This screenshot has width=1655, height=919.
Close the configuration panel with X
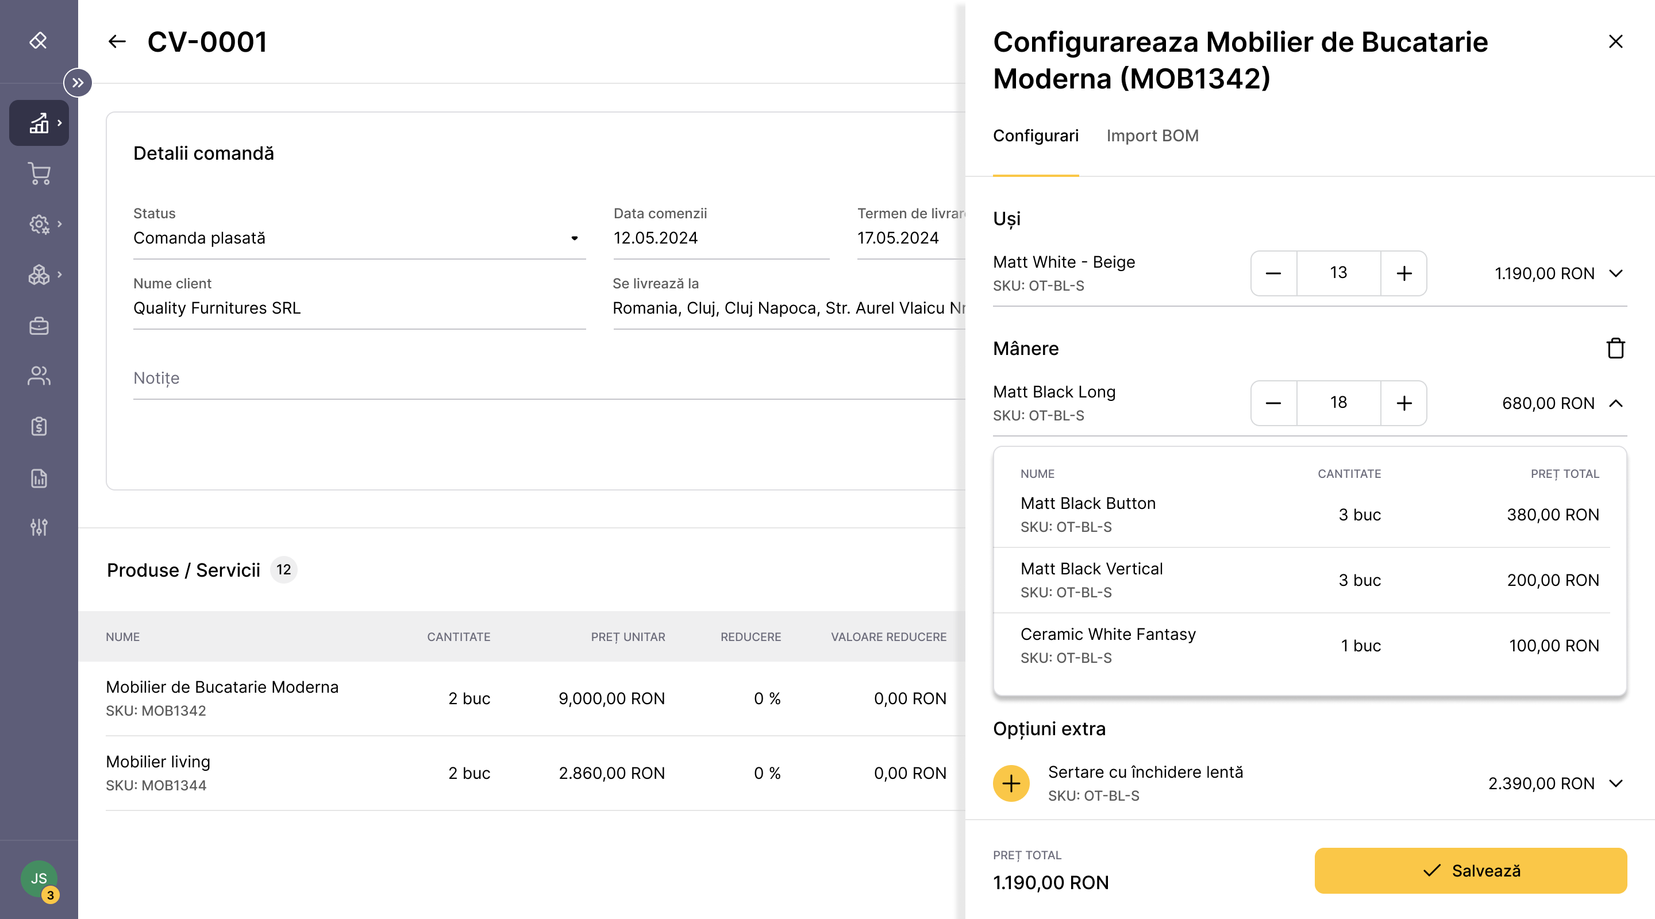pos(1615,42)
